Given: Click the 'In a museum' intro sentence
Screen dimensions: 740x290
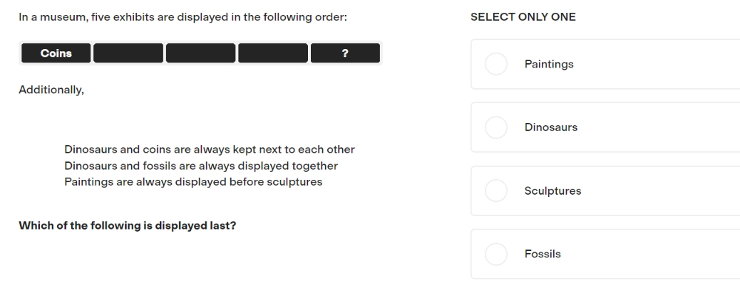Looking at the screenshot, I should [183, 18].
